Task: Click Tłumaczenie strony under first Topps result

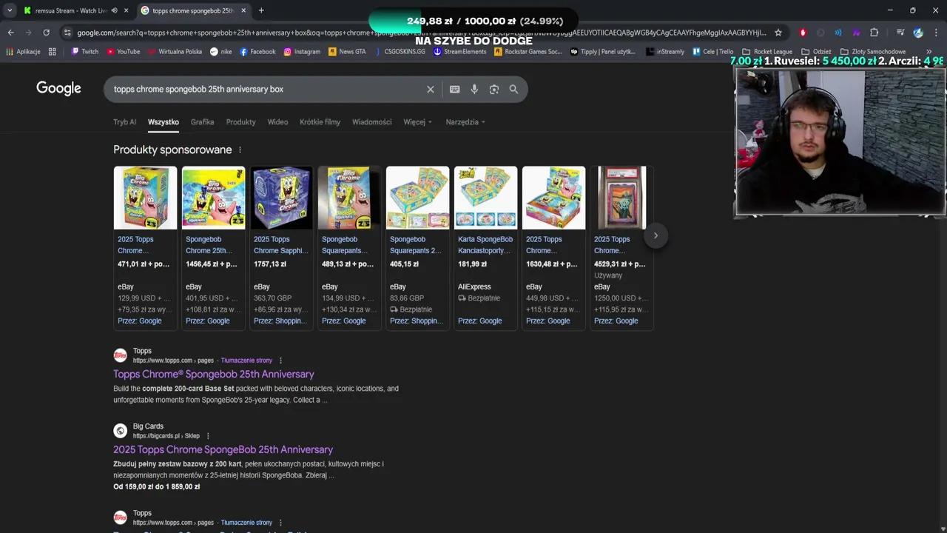Action: [246, 361]
